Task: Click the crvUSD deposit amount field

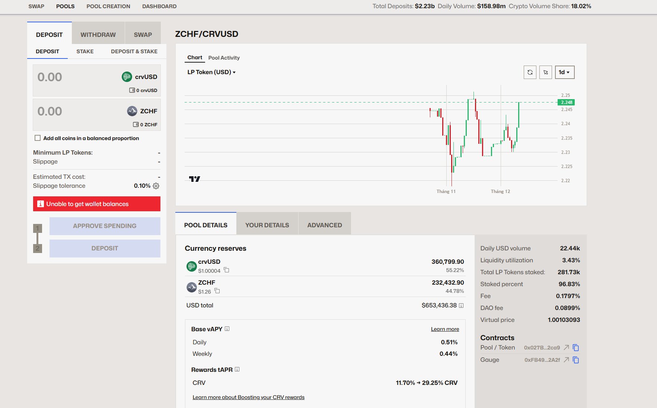Action: [x=74, y=77]
